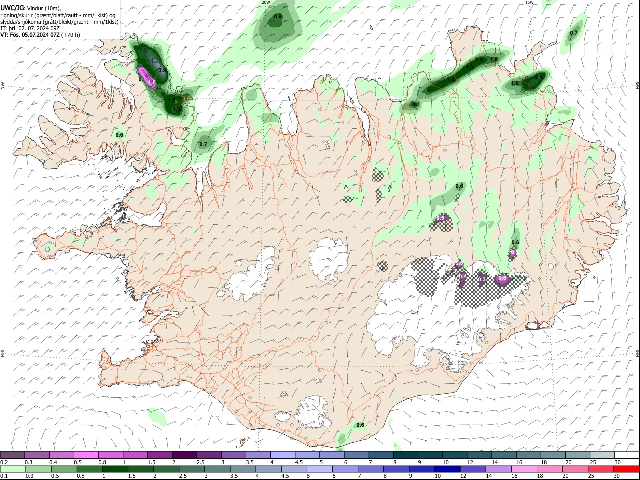The width and height of the screenshot is (640, 480).
Task: Select the crimson 25 rain legend swatch
Action: pos(602,469)
